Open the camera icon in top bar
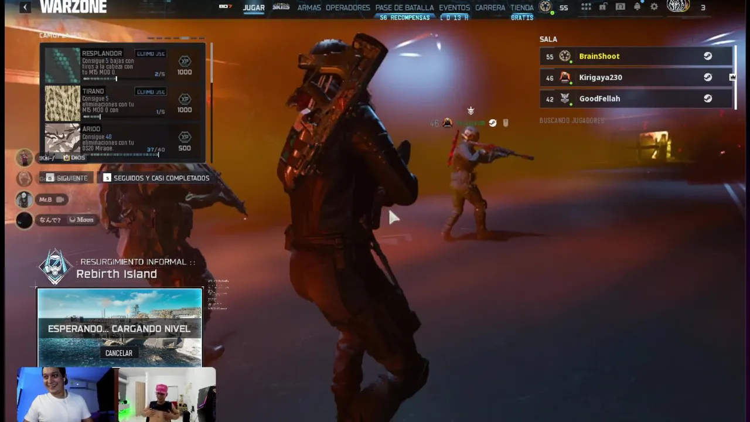 coord(620,7)
